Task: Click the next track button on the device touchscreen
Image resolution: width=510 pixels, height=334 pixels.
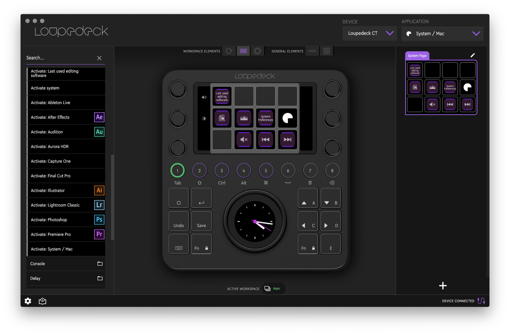Action: pyautogui.click(x=287, y=139)
